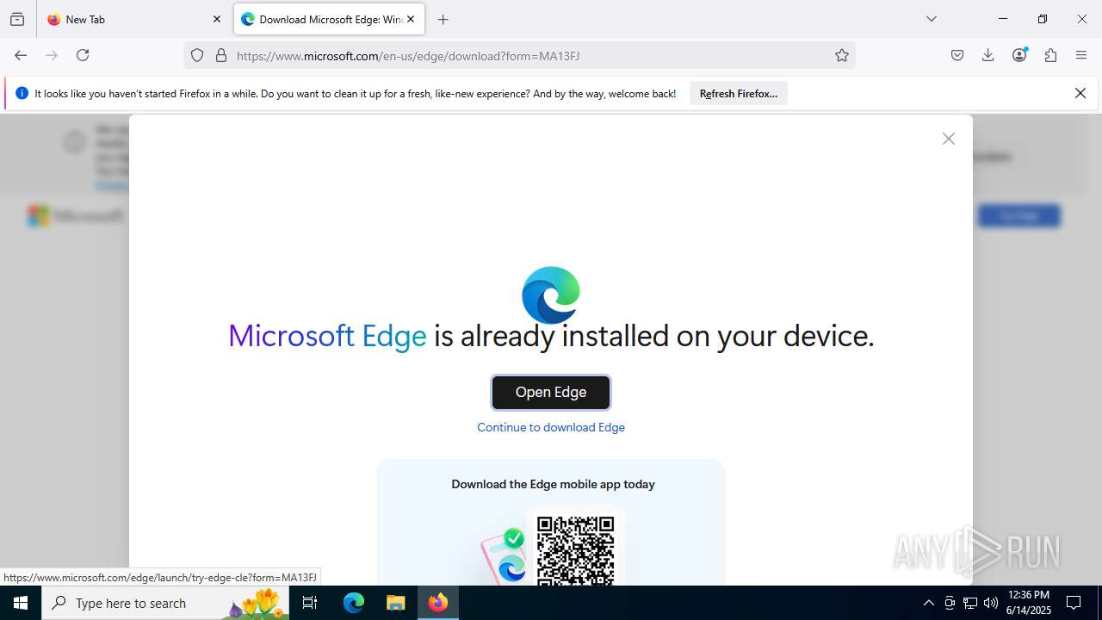Open the volume speaker tray icon
The width and height of the screenshot is (1102, 620).
pos(991,603)
